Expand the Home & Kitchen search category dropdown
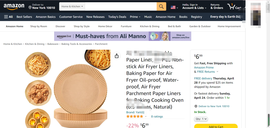Viewport: 270px width, 128px height. [x=72, y=6]
